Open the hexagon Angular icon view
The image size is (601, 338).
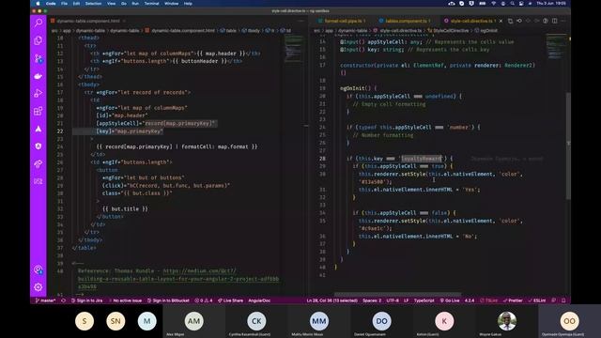click(x=39, y=146)
